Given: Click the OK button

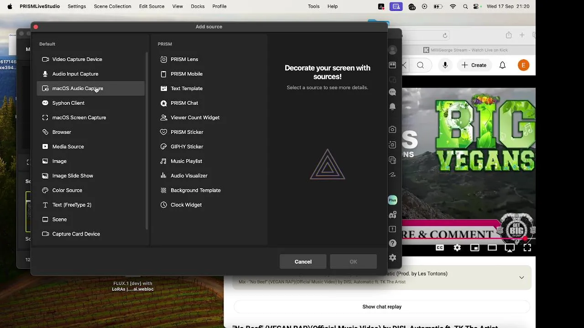Looking at the screenshot, I should 353,262.
